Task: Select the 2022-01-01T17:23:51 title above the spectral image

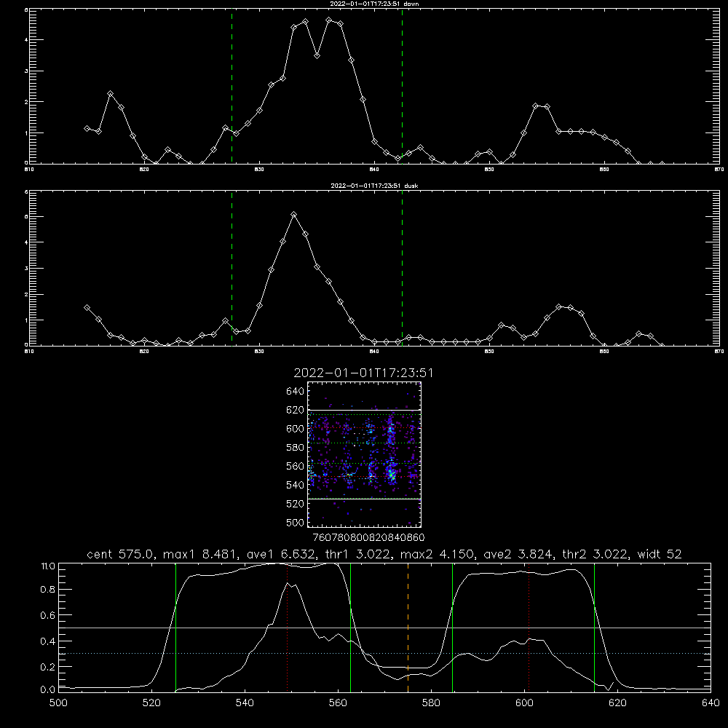Action: point(364,373)
